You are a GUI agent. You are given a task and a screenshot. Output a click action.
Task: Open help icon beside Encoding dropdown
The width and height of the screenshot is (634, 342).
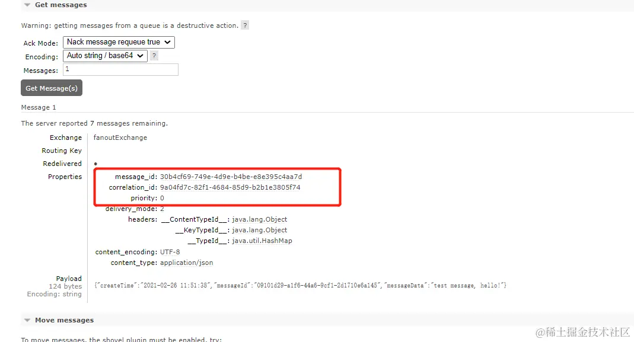154,56
